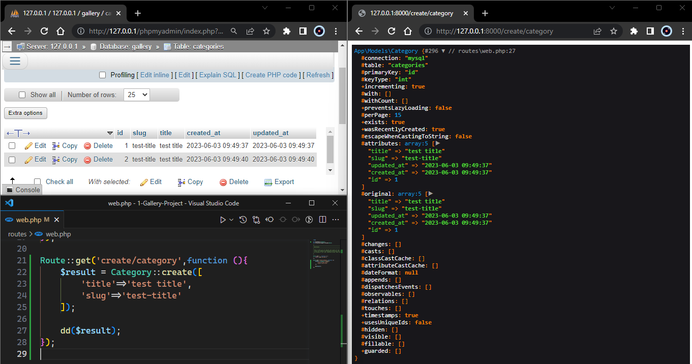This screenshot has height=364, width=692.
Task: Click Home icon in phpMyAdmin browser window
Action: (61, 31)
